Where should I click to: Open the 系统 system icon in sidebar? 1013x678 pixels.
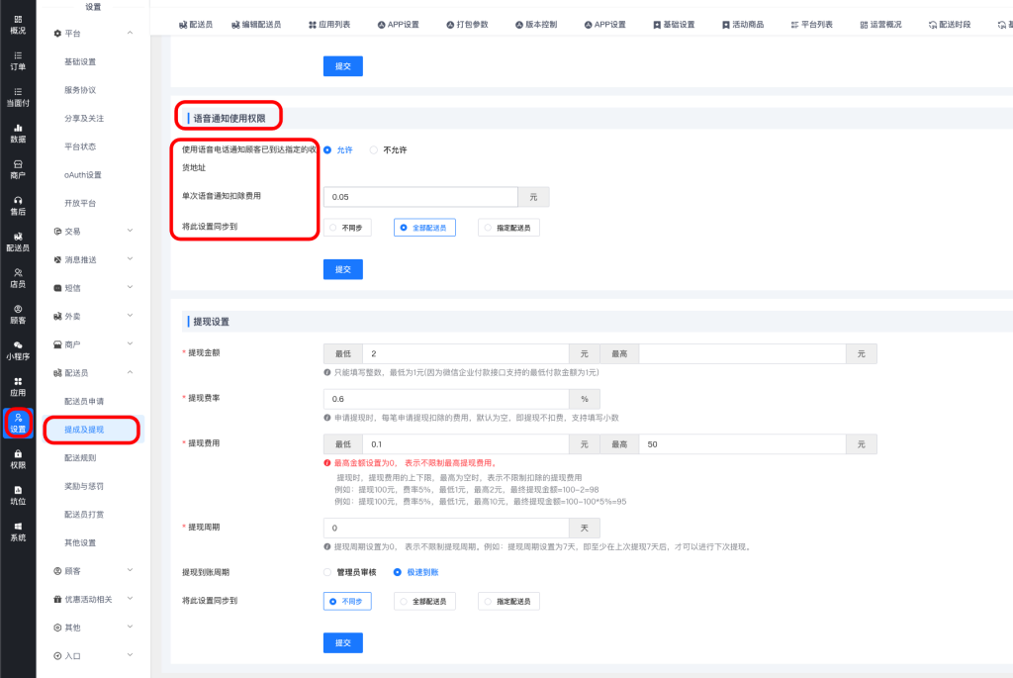[x=18, y=531]
